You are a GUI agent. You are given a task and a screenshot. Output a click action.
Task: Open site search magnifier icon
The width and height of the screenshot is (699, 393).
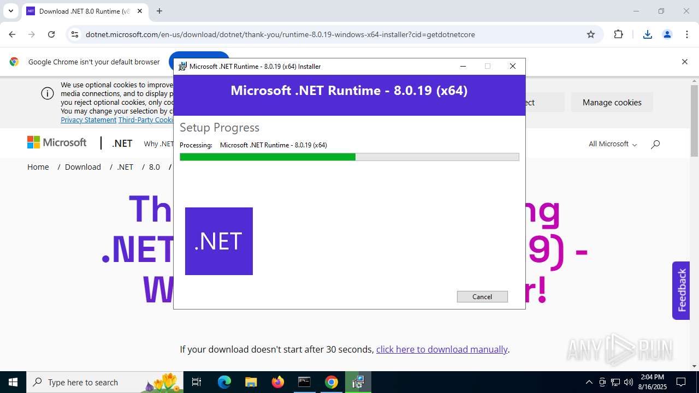[x=655, y=144]
